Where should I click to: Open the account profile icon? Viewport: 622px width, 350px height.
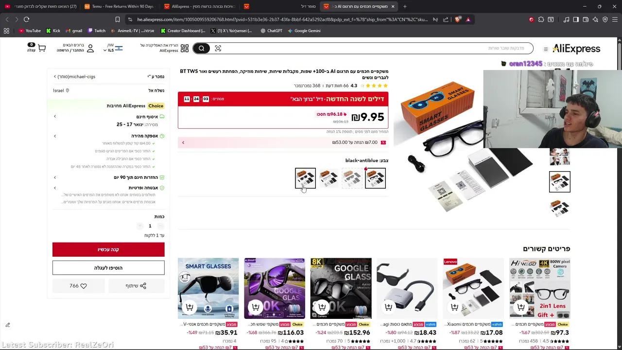pos(90,48)
